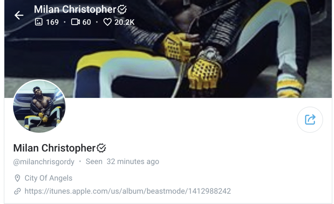Click the City Of Angels location text

click(x=48, y=178)
